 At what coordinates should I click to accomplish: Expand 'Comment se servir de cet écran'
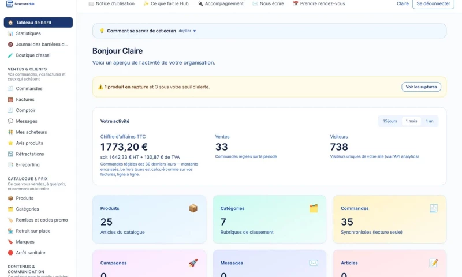pyautogui.click(x=269, y=31)
